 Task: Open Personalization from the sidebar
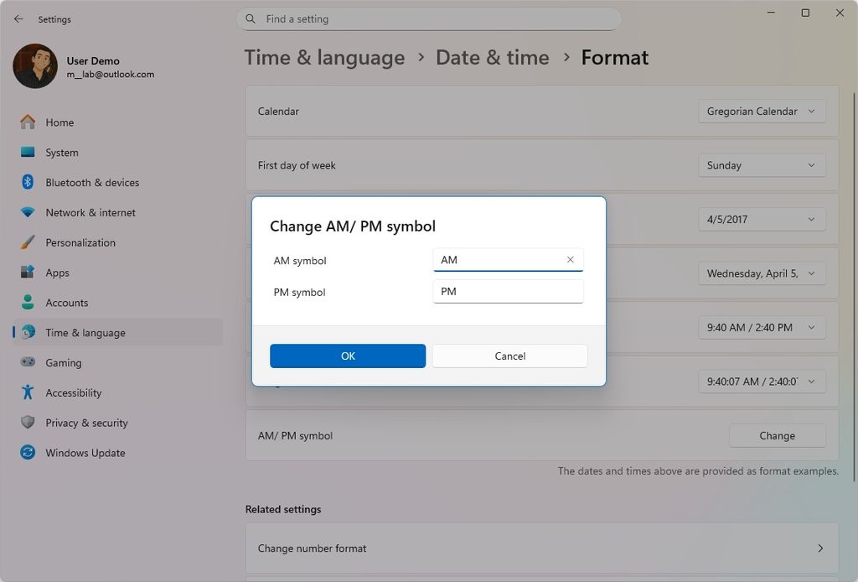point(28,242)
